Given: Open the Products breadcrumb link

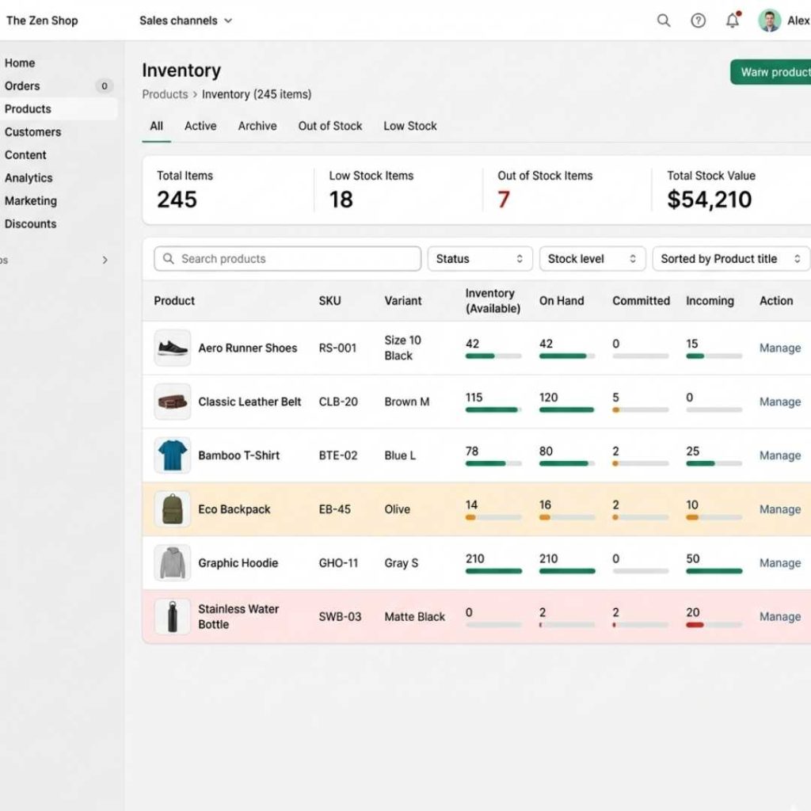Looking at the screenshot, I should pos(165,93).
